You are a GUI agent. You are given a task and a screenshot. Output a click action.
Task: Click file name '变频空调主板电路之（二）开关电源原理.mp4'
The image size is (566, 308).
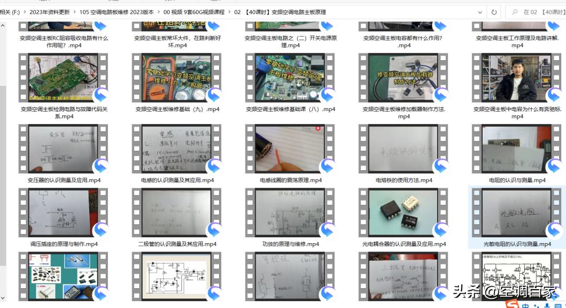click(290, 41)
